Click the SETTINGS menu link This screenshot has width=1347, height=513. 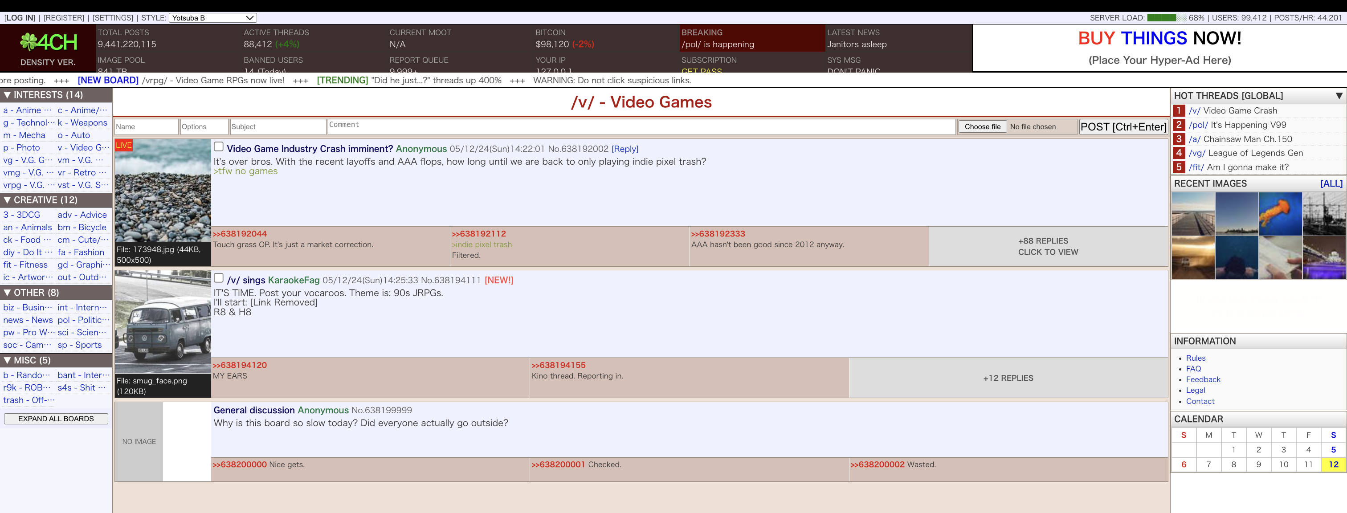point(112,18)
